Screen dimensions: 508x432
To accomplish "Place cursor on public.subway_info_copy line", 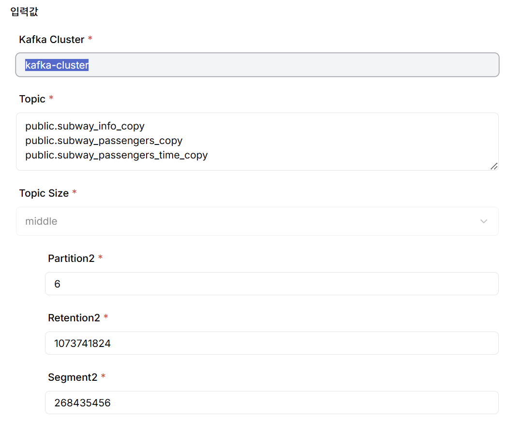I will click(x=85, y=126).
